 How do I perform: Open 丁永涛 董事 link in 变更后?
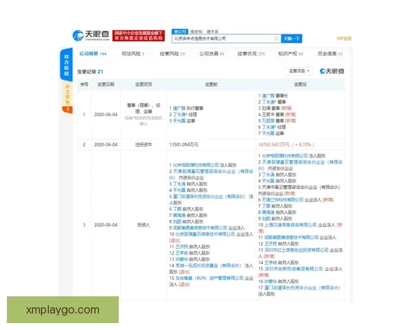pos(269,102)
